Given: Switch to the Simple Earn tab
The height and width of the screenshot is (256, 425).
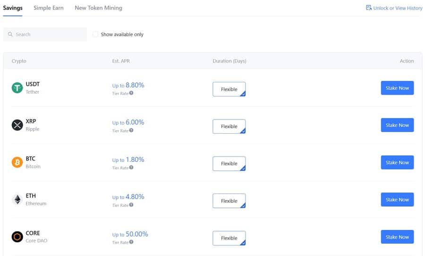Looking at the screenshot, I should pyautogui.click(x=49, y=8).
